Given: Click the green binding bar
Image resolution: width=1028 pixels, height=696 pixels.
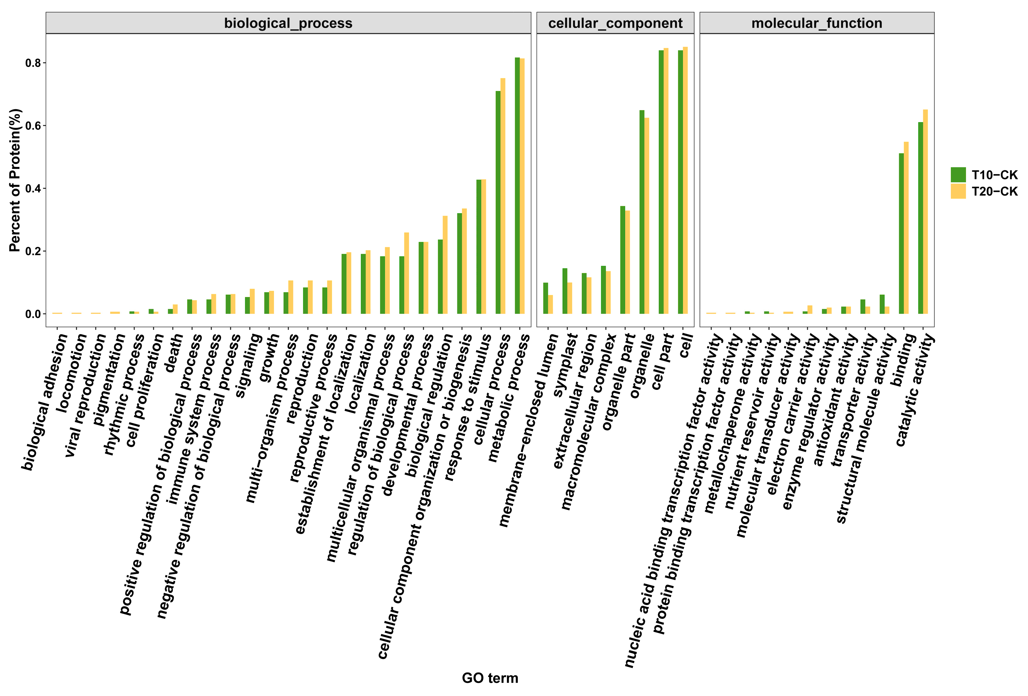Looking at the screenshot, I should point(901,233).
